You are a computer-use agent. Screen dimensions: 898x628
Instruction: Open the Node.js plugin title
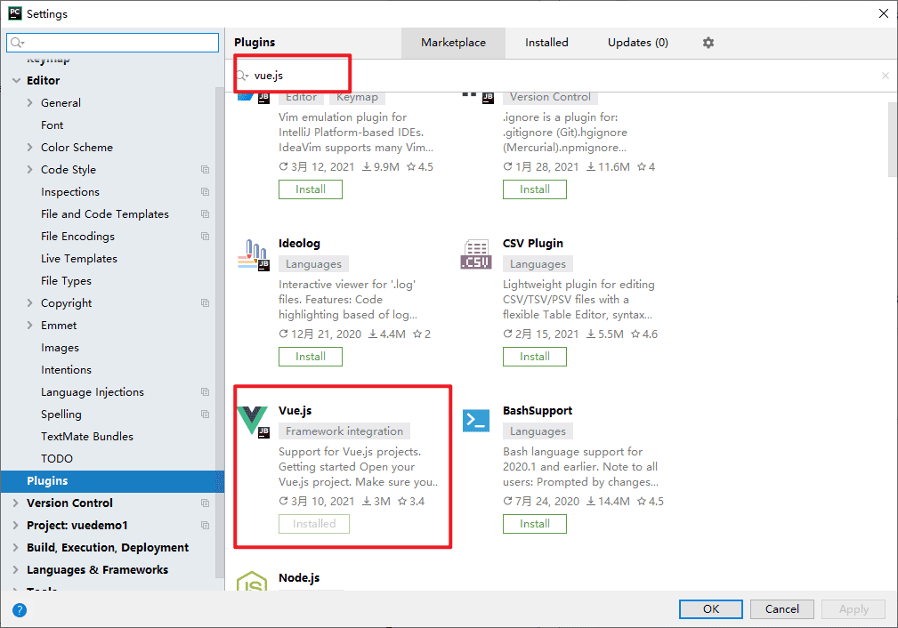(x=299, y=577)
